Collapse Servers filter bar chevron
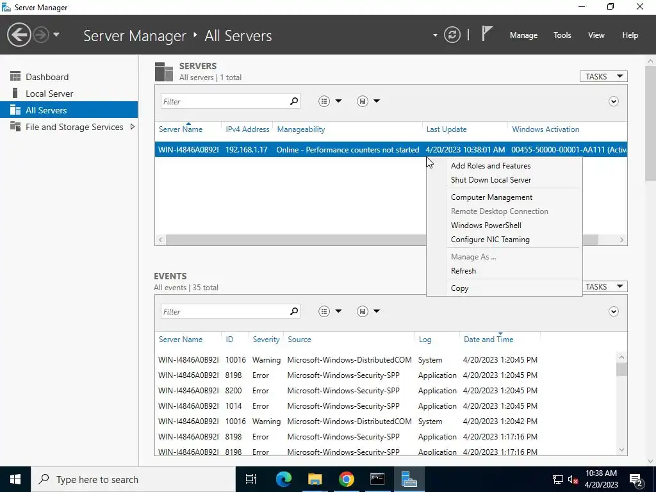 point(613,102)
